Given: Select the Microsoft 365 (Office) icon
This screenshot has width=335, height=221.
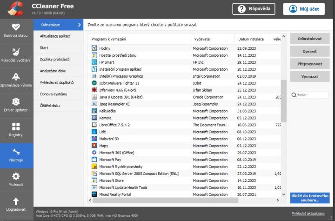Looking at the screenshot, I should 94,153.
